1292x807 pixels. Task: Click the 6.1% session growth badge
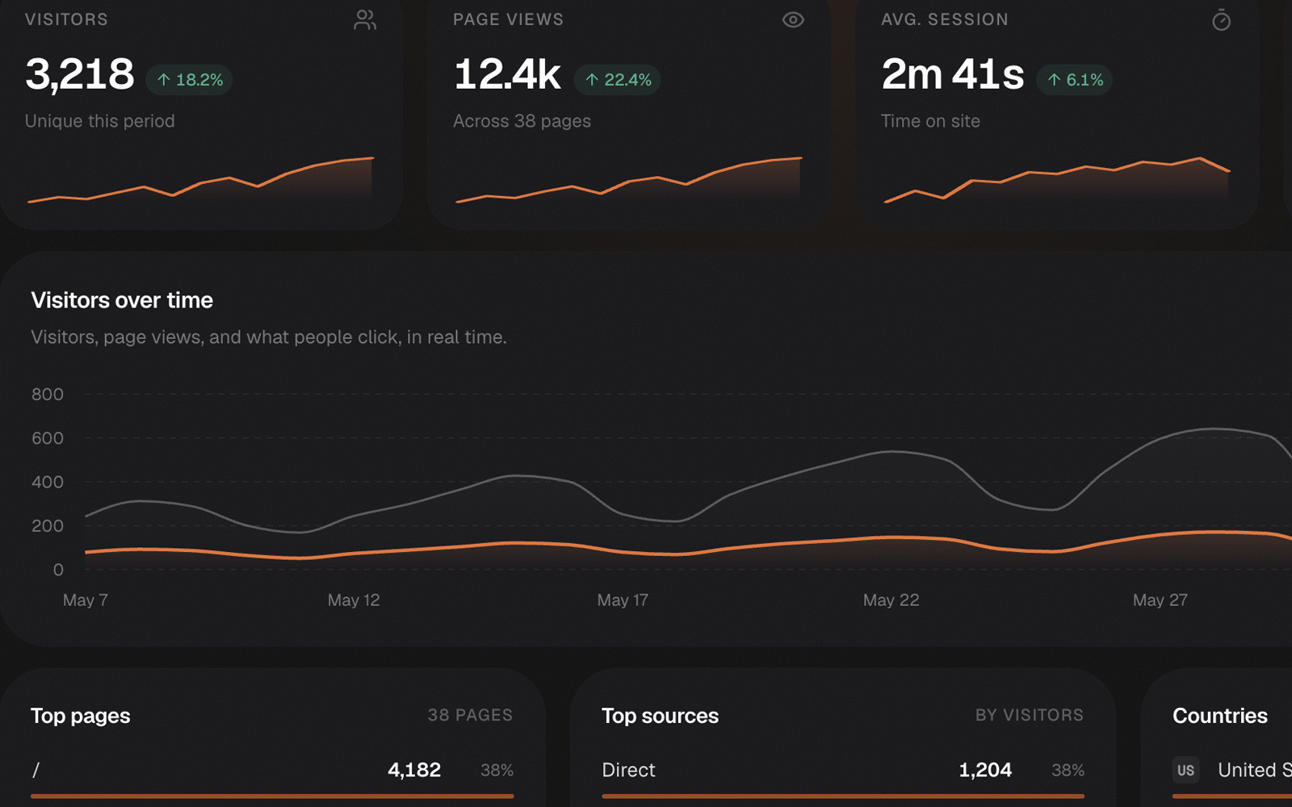point(1075,80)
